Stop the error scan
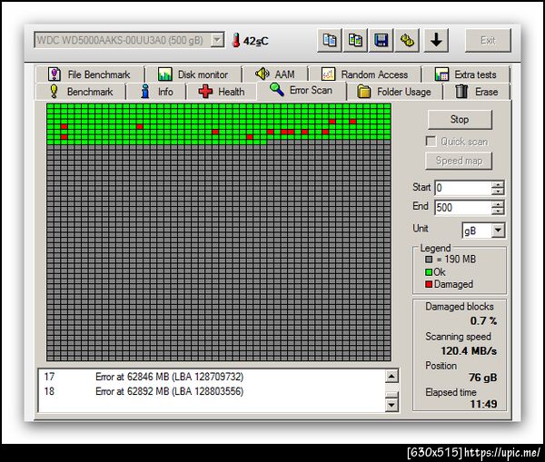 (x=460, y=120)
